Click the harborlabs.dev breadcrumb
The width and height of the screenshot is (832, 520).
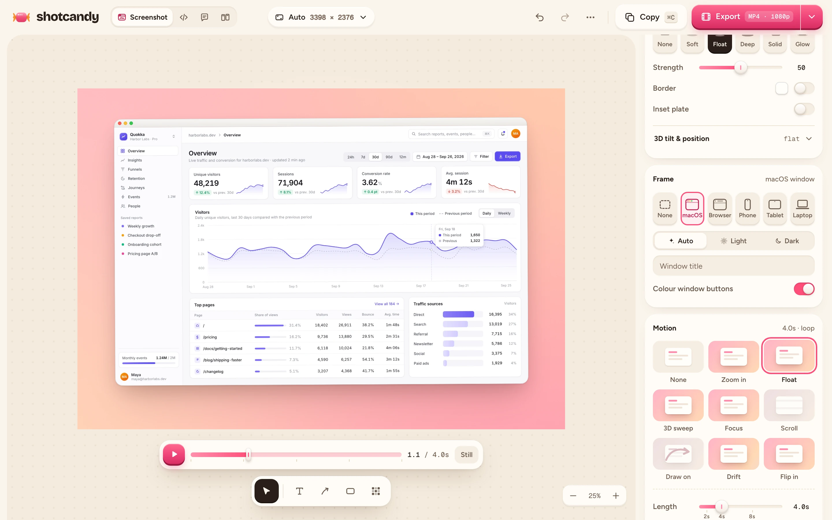(x=202, y=135)
